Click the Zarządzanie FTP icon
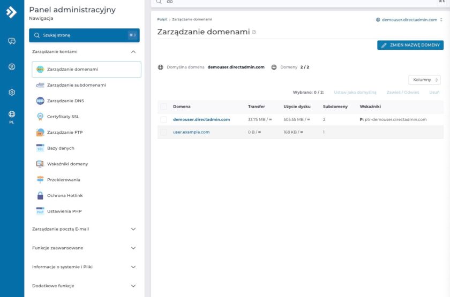This screenshot has height=297, width=450. point(40,133)
